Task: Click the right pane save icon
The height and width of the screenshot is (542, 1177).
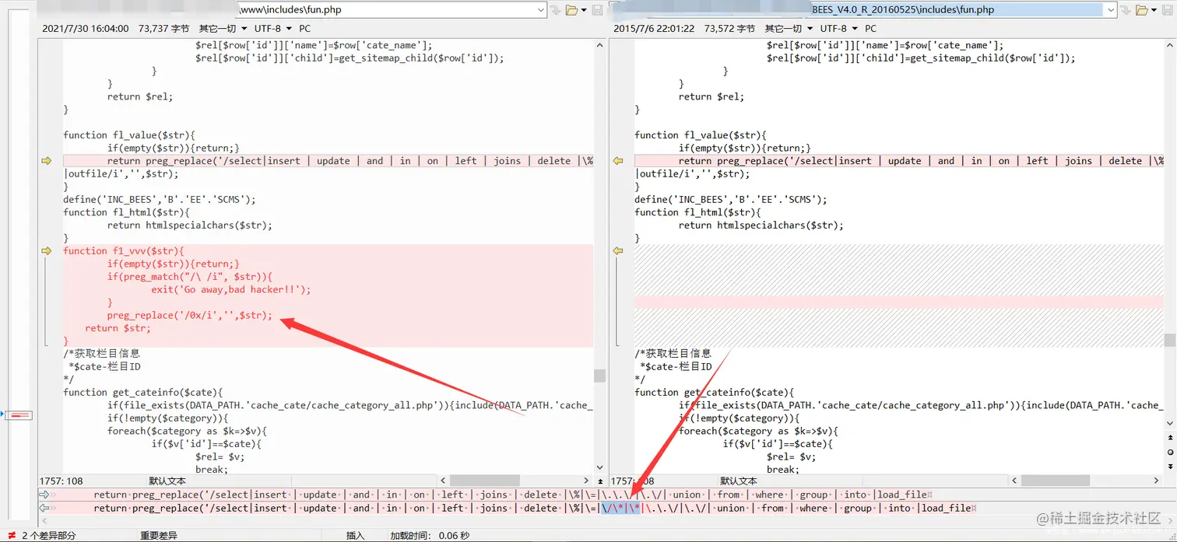Action: coord(1168,10)
